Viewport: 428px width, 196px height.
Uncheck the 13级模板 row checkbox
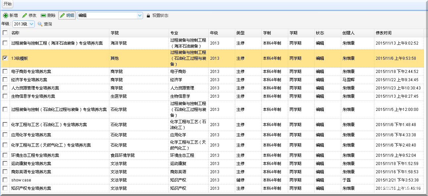pos(5,58)
